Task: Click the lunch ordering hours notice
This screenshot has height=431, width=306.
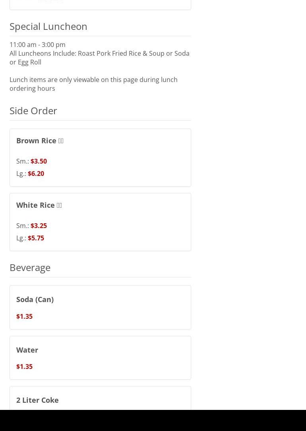Action: click(93, 84)
